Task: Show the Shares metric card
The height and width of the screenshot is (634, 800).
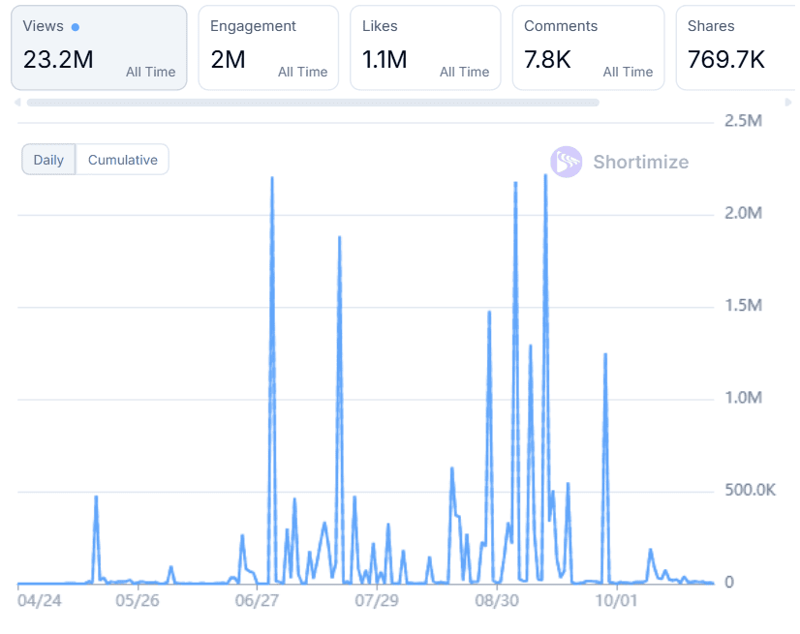Action: 736,47
